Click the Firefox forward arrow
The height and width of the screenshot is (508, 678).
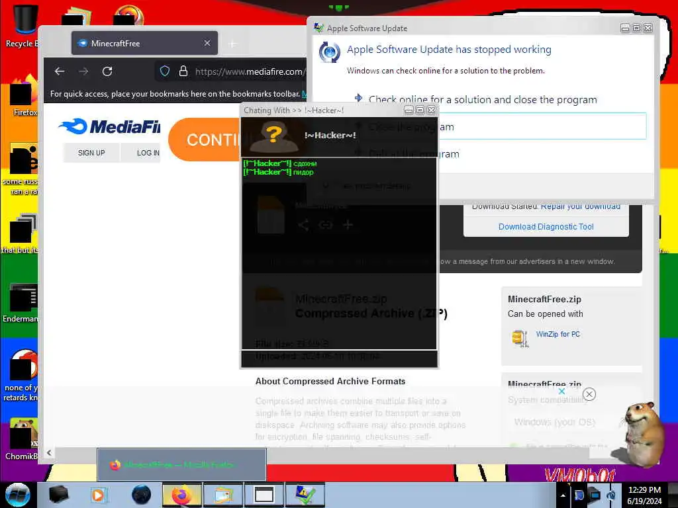click(x=83, y=71)
